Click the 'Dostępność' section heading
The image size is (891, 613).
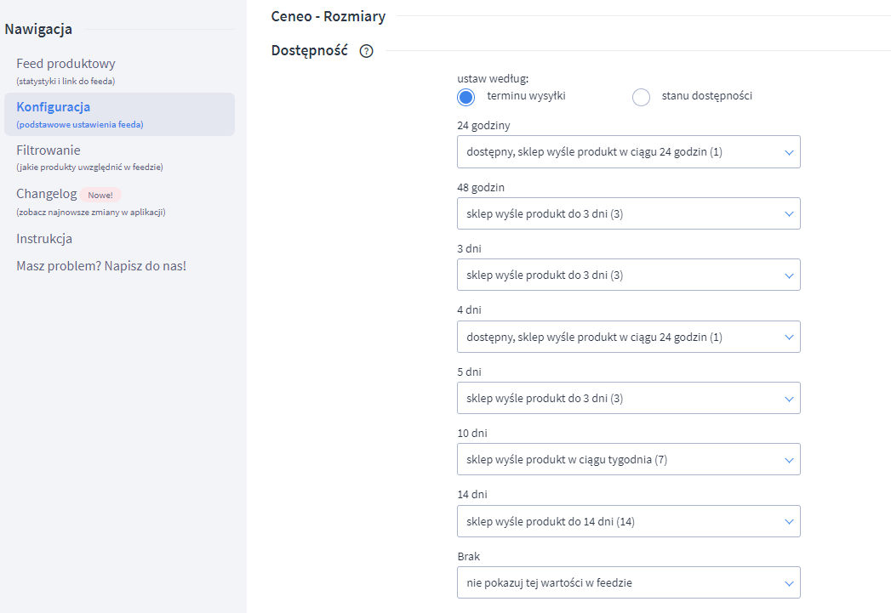[x=309, y=50]
